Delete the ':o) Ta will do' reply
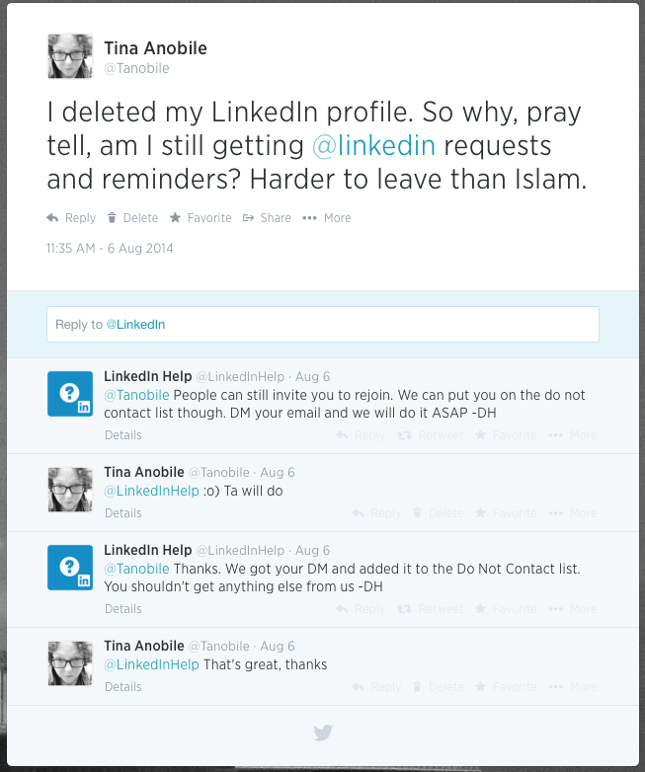Image resolution: width=645 pixels, height=772 pixels. 437,513
